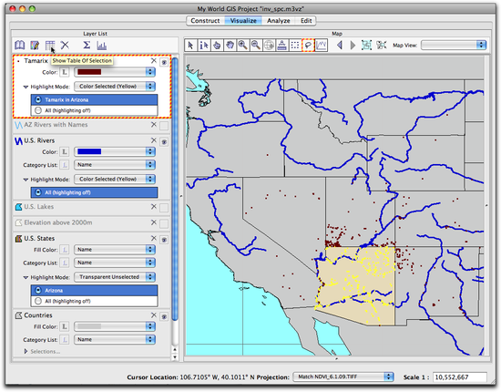Expand the Selections disclosure under Countries
The width and height of the screenshot is (501, 392).
click(26, 351)
